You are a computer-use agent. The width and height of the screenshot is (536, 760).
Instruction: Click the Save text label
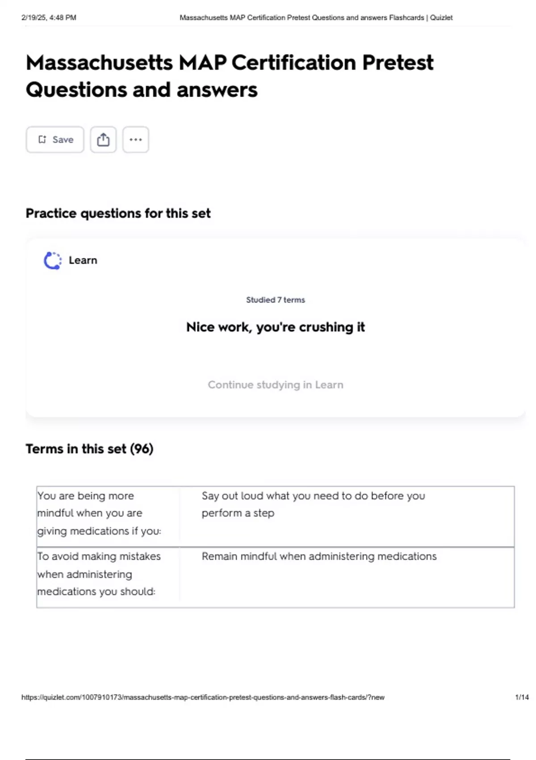(x=63, y=139)
